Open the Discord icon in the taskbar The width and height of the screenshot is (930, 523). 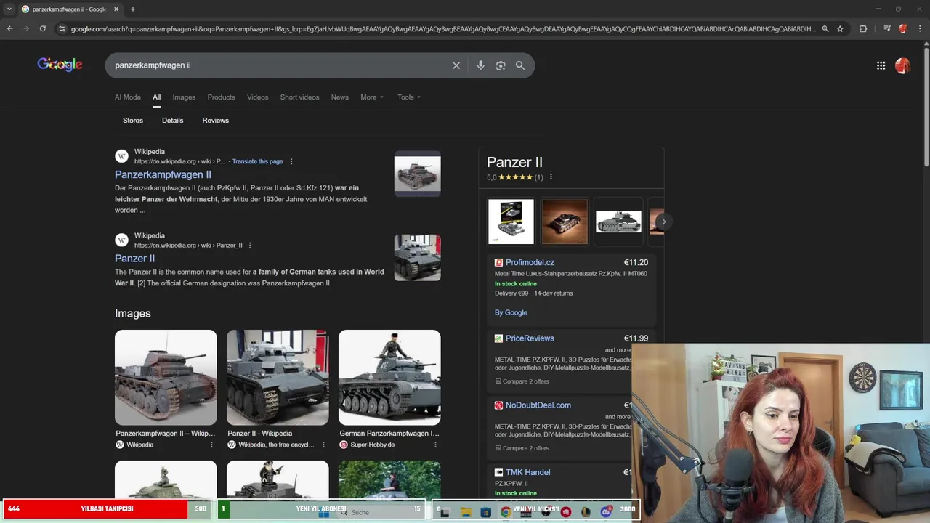click(x=606, y=512)
